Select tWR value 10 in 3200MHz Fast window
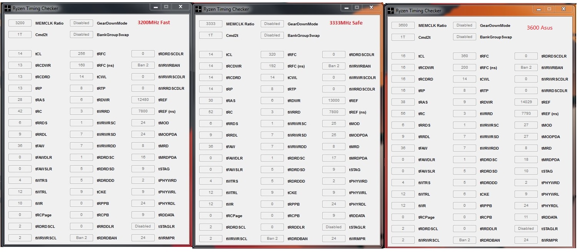Viewport: 580px width, 252px height. pos(20,203)
